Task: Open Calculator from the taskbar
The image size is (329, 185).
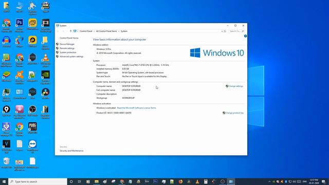Action: [206, 181]
